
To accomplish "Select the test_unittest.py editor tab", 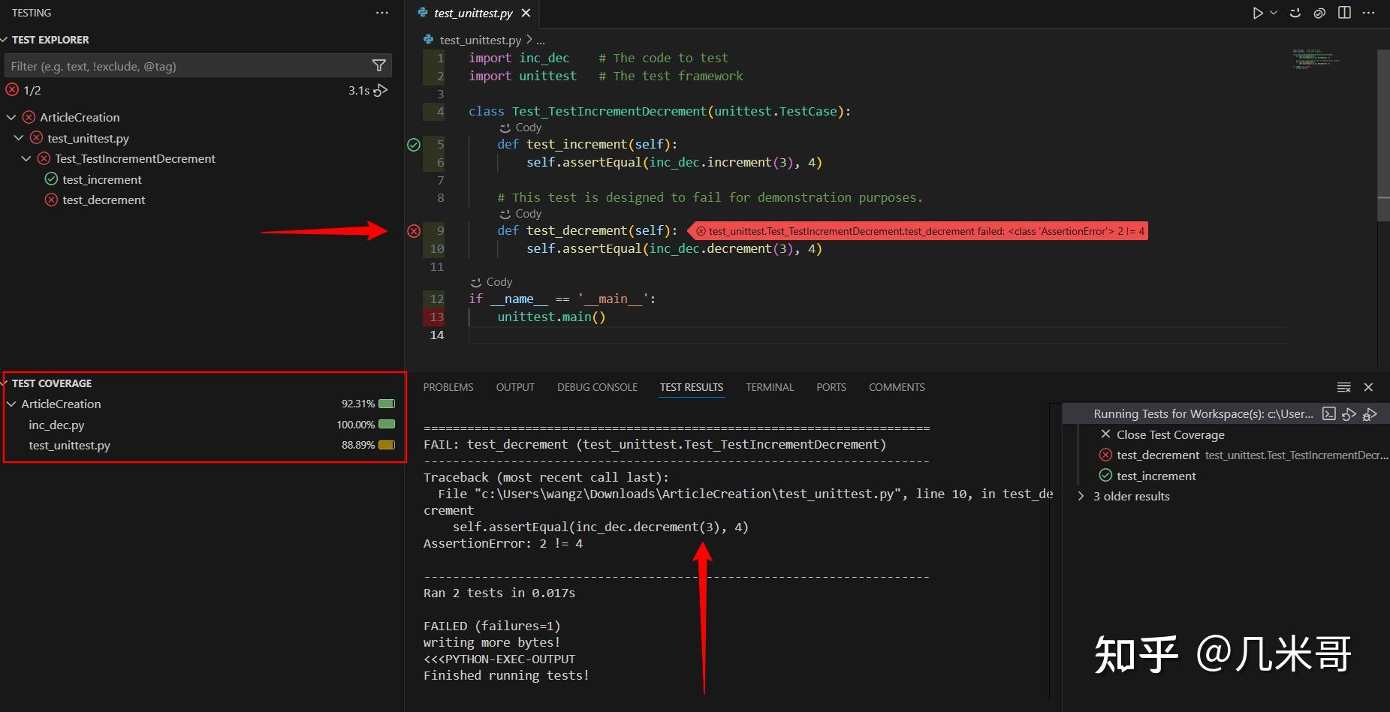I will pos(473,13).
